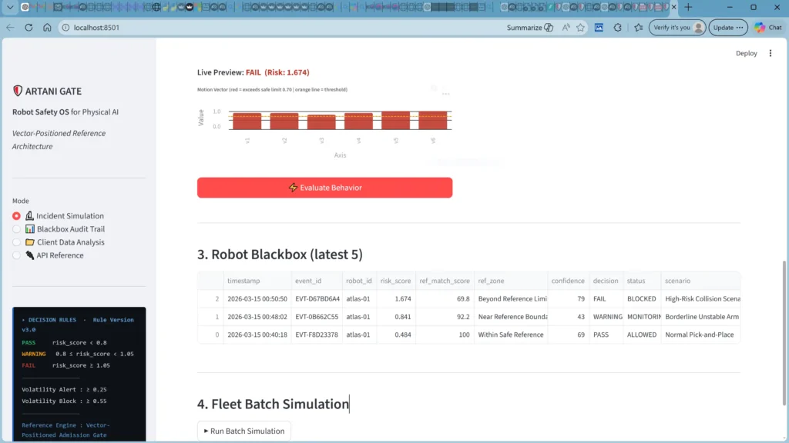Open the browser extensions puzzle icon
This screenshot has width=789, height=443.
[618, 28]
